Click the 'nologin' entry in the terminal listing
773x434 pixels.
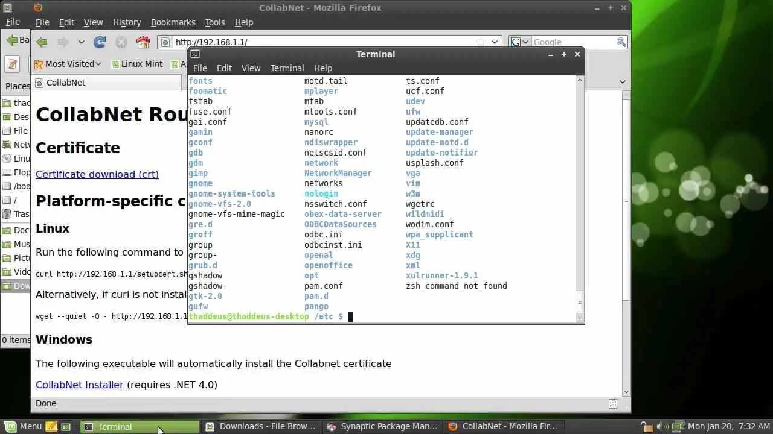[x=321, y=193]
